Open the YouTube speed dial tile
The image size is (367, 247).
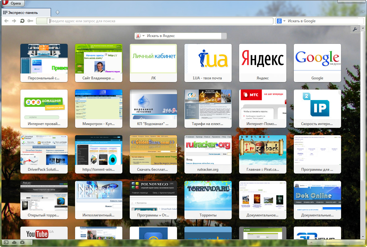pyautogui.click(x=44, y=233)
